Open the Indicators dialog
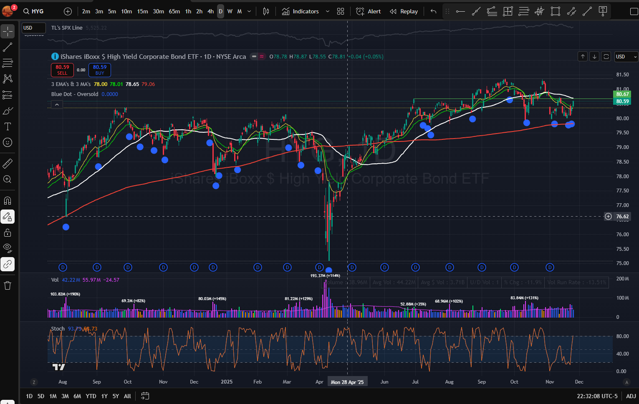This screenshot has width=639, height=404. 301,11
